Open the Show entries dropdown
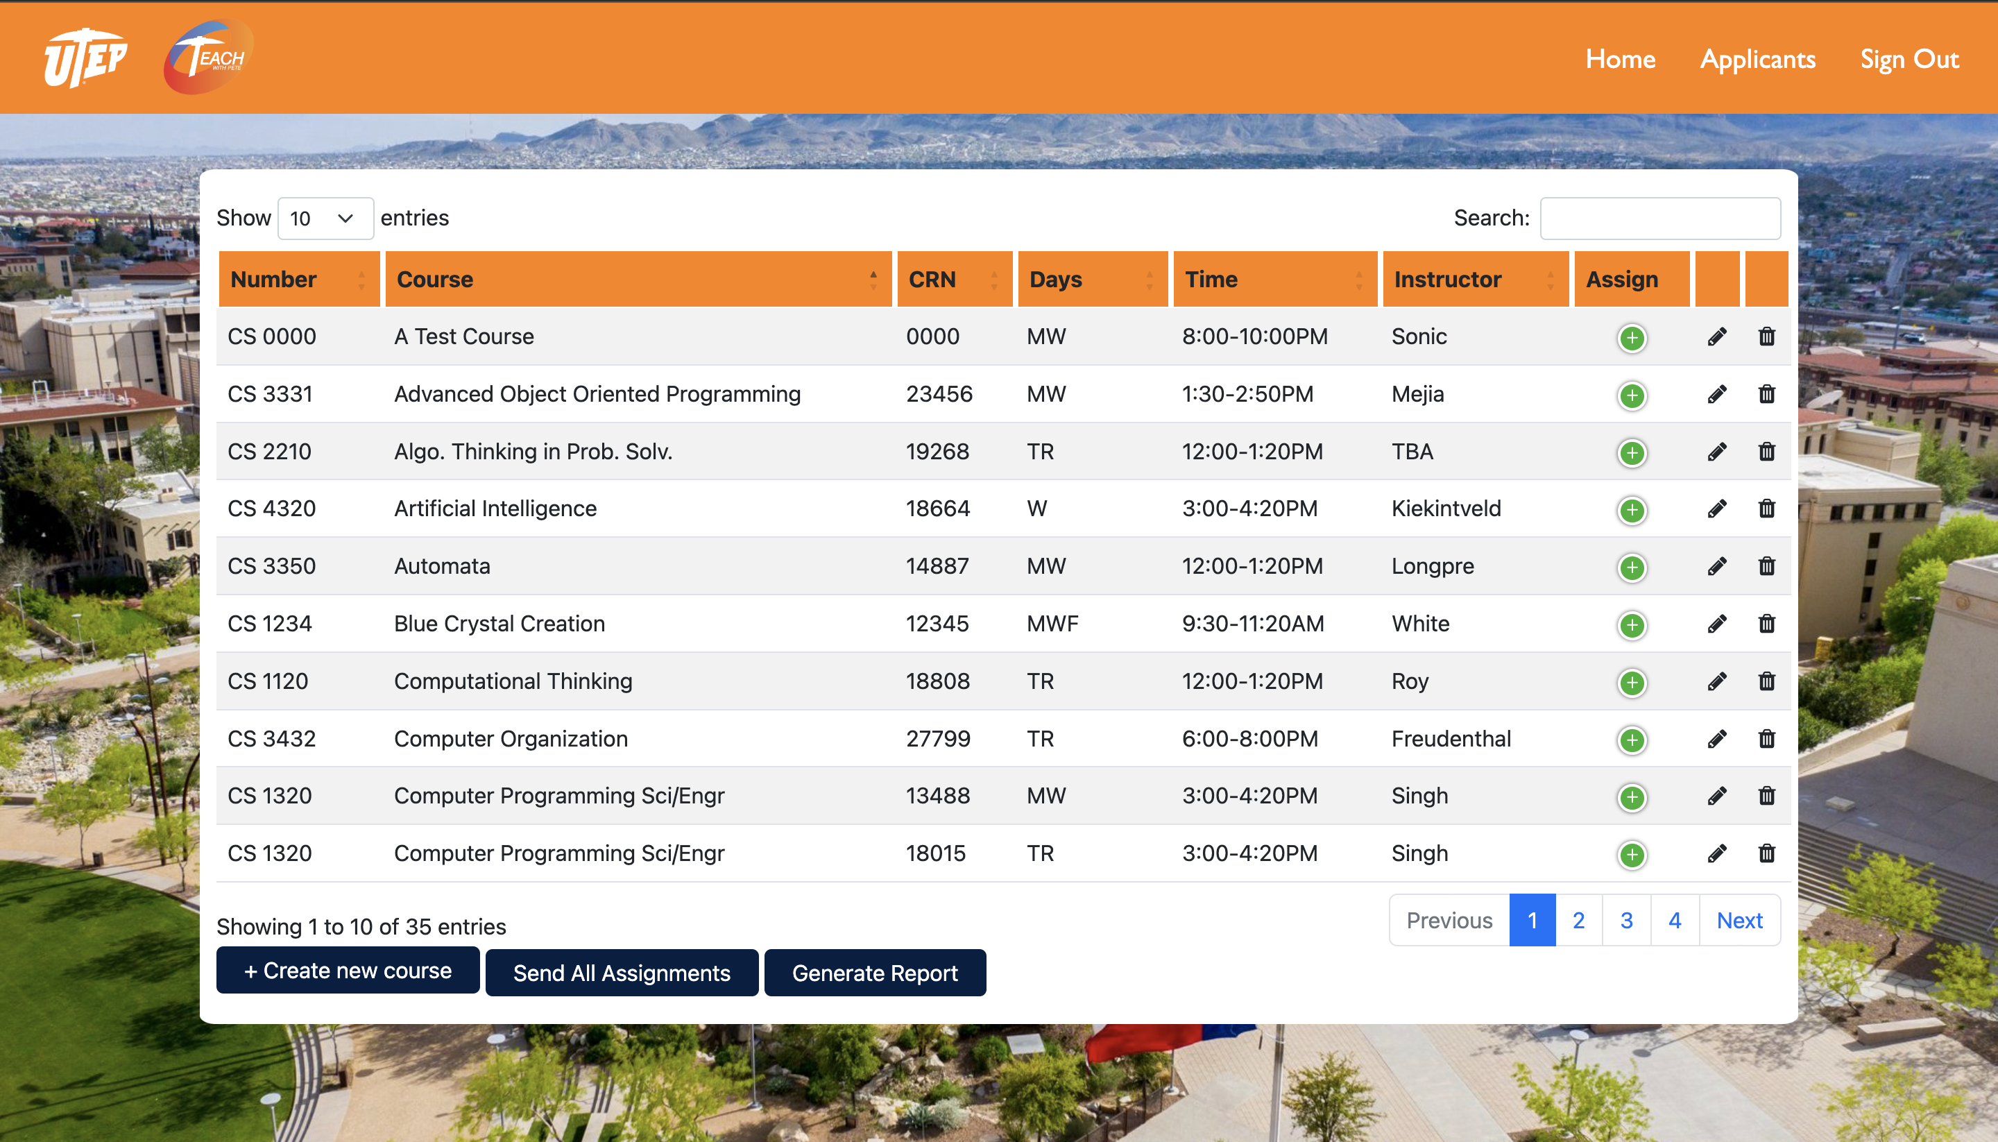This screenshot has width=1998, height=1142. click(325, 218)
